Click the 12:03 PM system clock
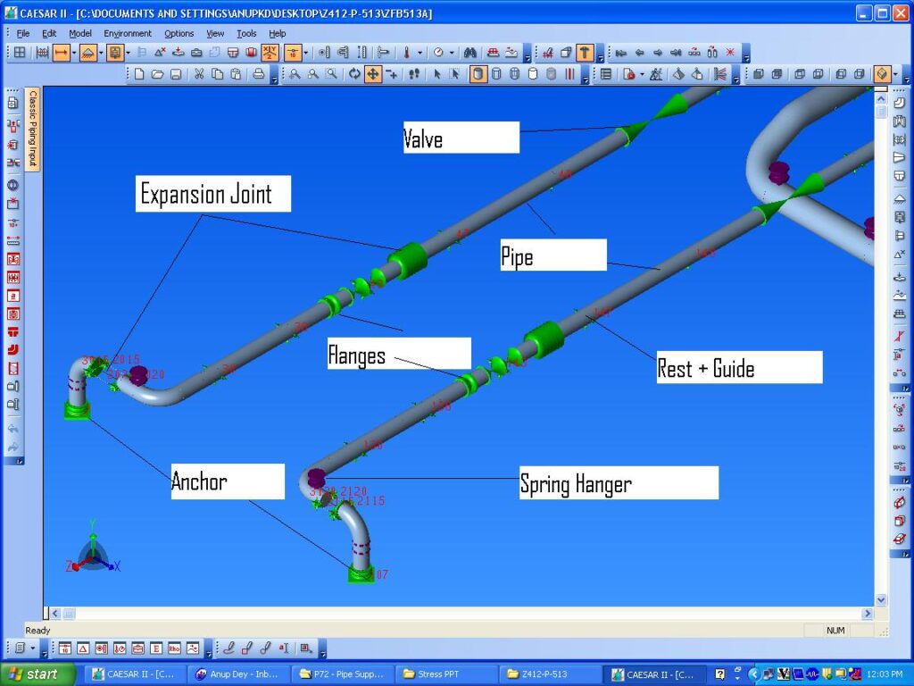Viewport: 914px width, 686px height. (x=885, y=674)
